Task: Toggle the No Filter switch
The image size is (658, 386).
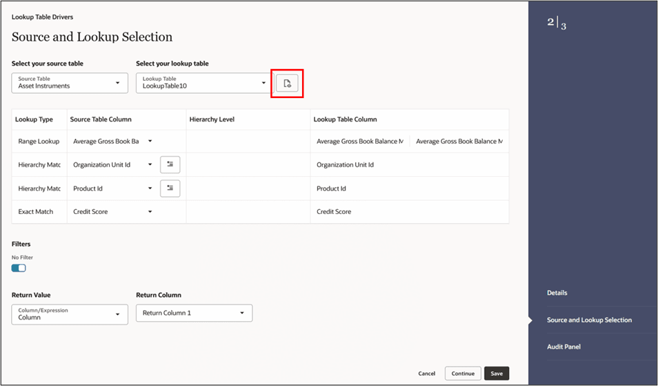Action: [19, 268]
